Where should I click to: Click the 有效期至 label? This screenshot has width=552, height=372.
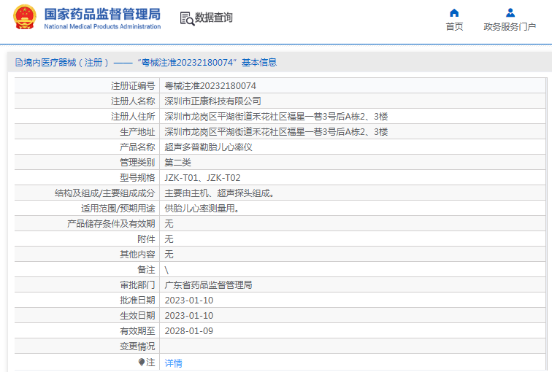pos(137,331)
